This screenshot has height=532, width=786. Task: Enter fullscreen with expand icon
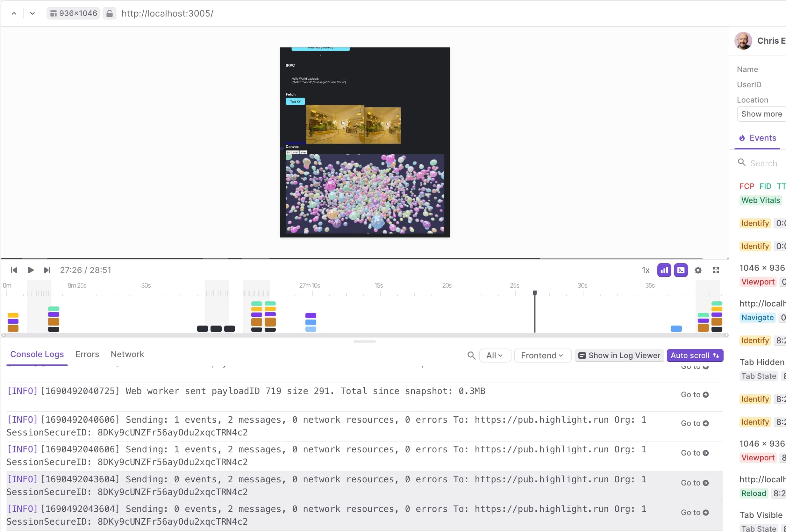pos(716,270)
